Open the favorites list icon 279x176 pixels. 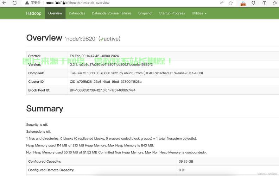coord(275,3)
